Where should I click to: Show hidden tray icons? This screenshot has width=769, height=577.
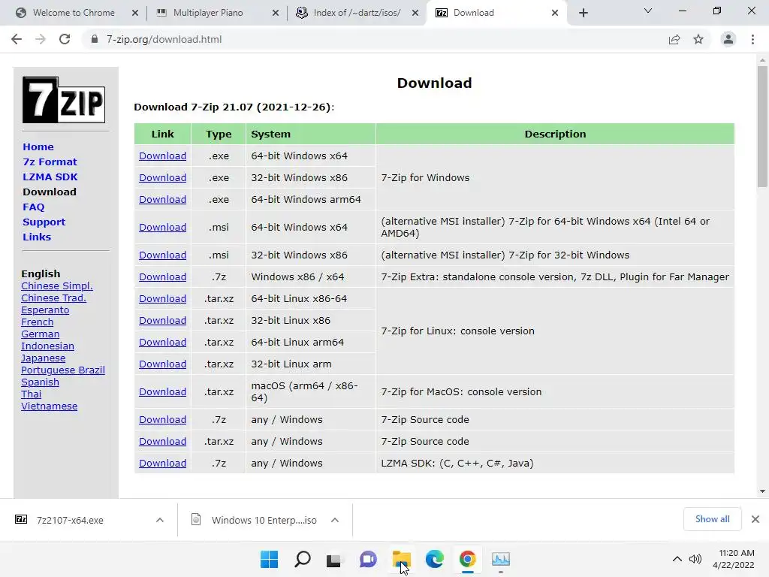click(677, 559)
